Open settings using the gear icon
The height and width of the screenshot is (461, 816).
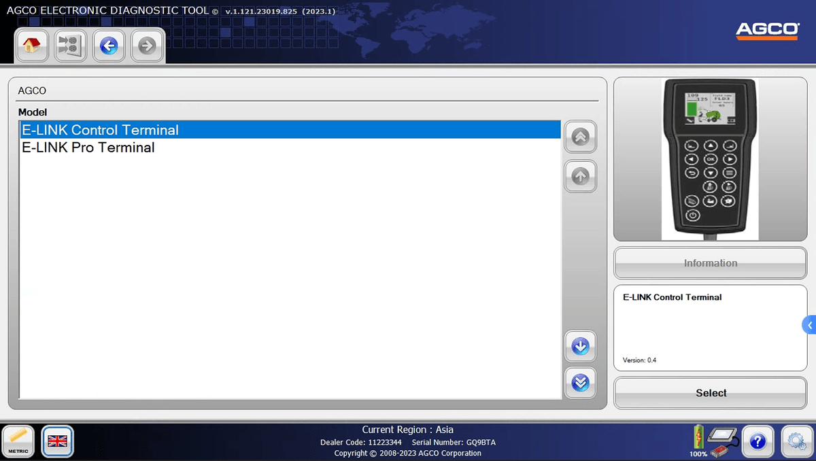[796, 442]
